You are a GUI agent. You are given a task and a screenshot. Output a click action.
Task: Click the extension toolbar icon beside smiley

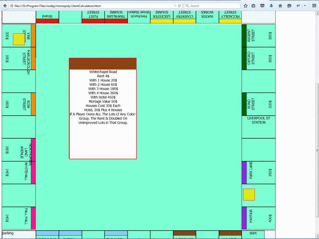click(x=298, y=6)
